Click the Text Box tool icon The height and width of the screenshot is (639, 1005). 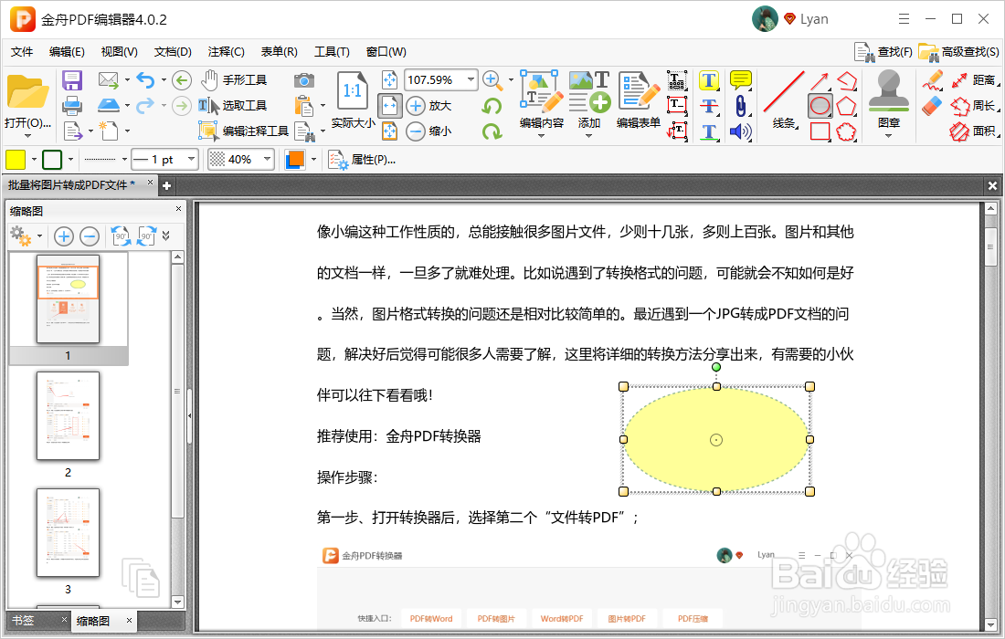tap(677, 106)
